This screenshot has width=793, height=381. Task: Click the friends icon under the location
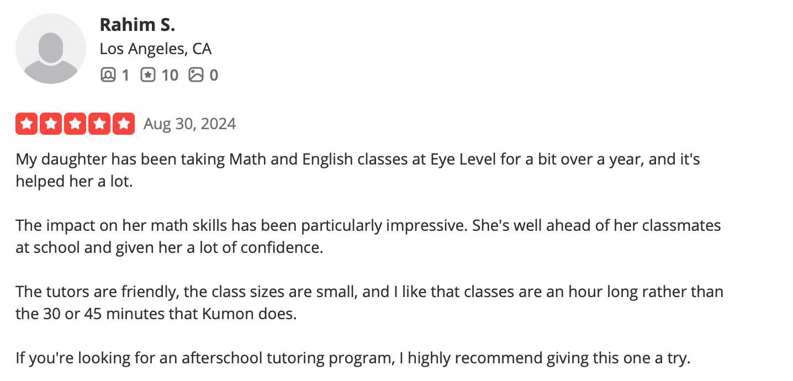[x=108, y=75]
